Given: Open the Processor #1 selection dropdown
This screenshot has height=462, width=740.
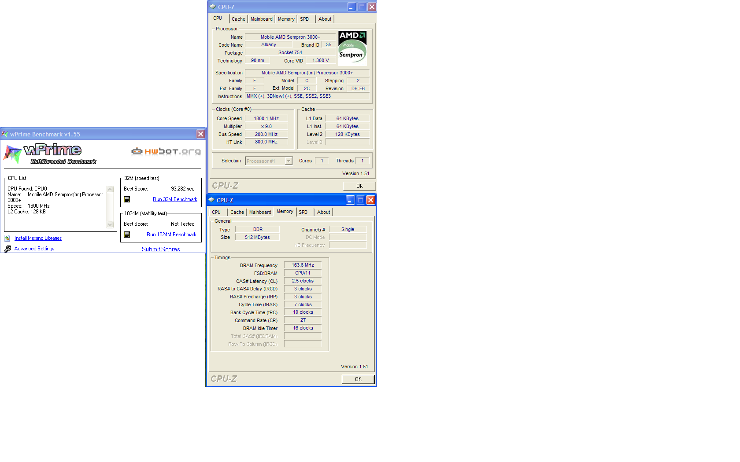Looking at the screenshot, I should click(289, 161).
